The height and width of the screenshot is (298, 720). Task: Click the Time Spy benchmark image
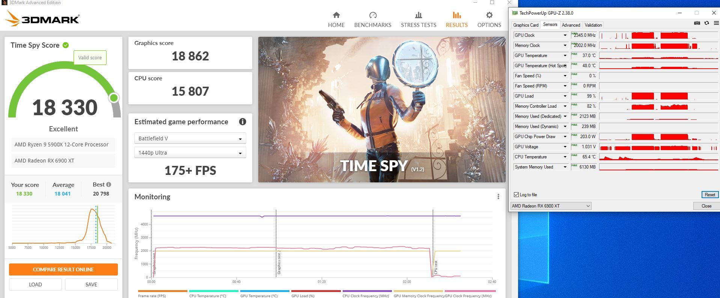click(382, 110)
